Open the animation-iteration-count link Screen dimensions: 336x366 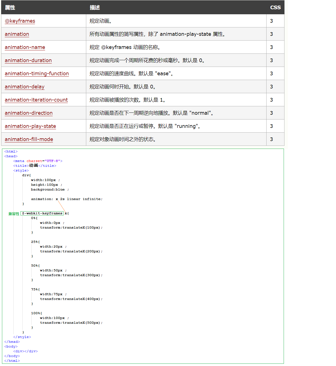36,100
